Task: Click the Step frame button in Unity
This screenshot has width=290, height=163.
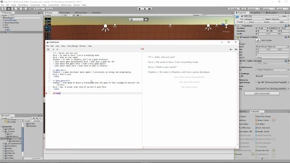Action: coord(150,9)
